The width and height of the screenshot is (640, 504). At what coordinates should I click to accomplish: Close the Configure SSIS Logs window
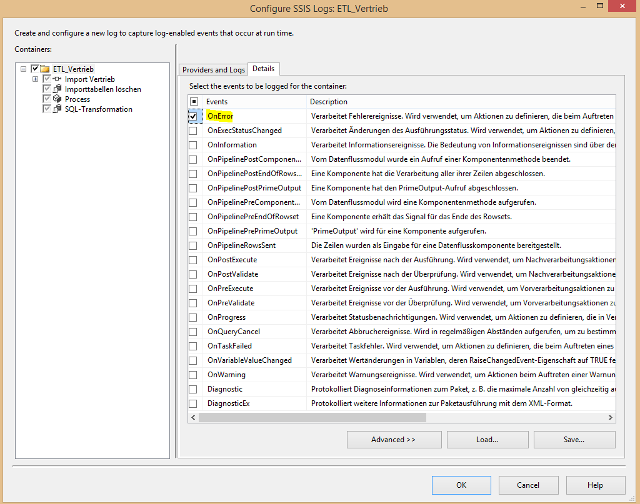[x=622, y=6]
